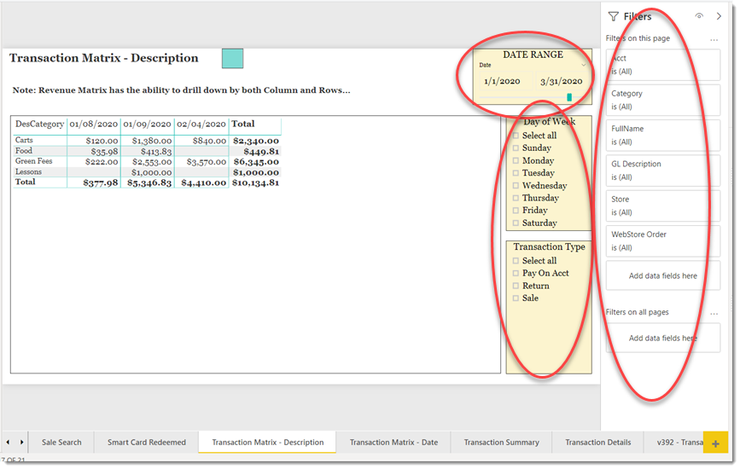The height and width of the screenshot is (469, 740).
Task: Click the $6,345.00 Green Fees total
Action: [x=256, y=162]
